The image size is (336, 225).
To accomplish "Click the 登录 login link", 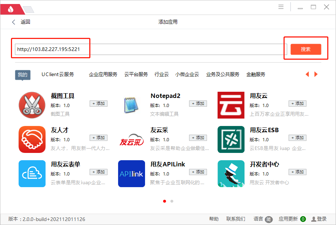I will click(x=322, y=219).
